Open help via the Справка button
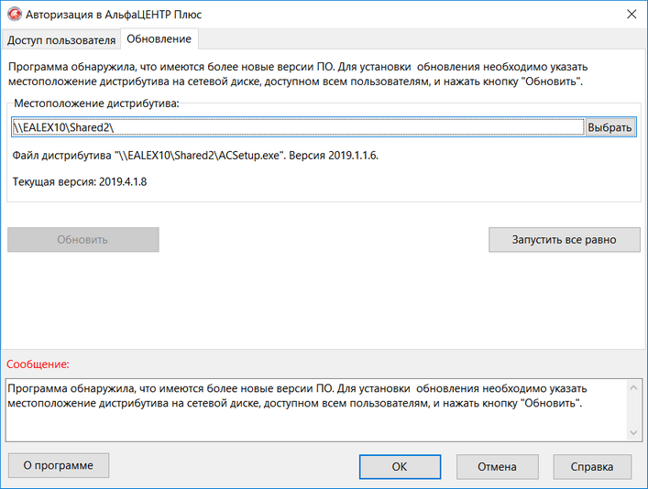The width and height of the screenshot is (648, 489). tap(592, 467)
